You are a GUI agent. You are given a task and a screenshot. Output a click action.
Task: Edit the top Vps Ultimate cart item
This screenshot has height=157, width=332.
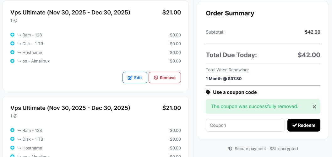pos(135,78)
